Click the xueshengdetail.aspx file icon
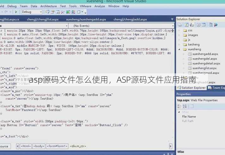Screen dimensions: 225x155 (x=190, y=63)
